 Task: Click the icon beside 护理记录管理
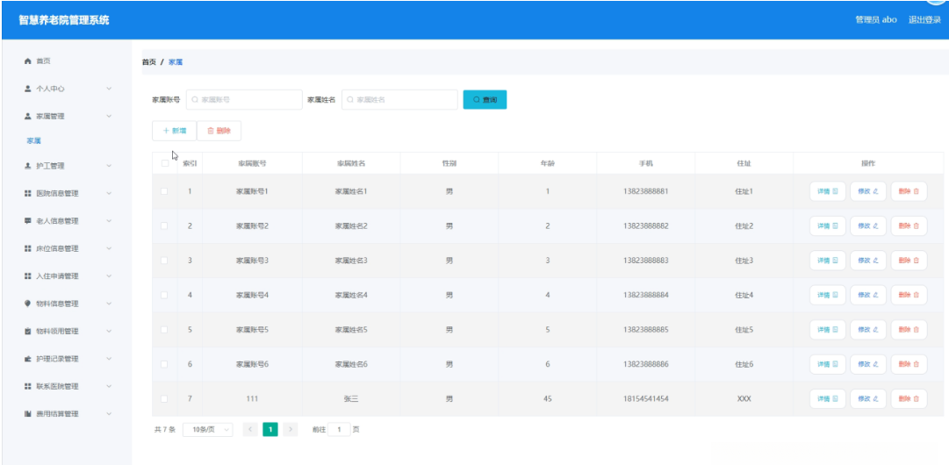click(27, 359)
